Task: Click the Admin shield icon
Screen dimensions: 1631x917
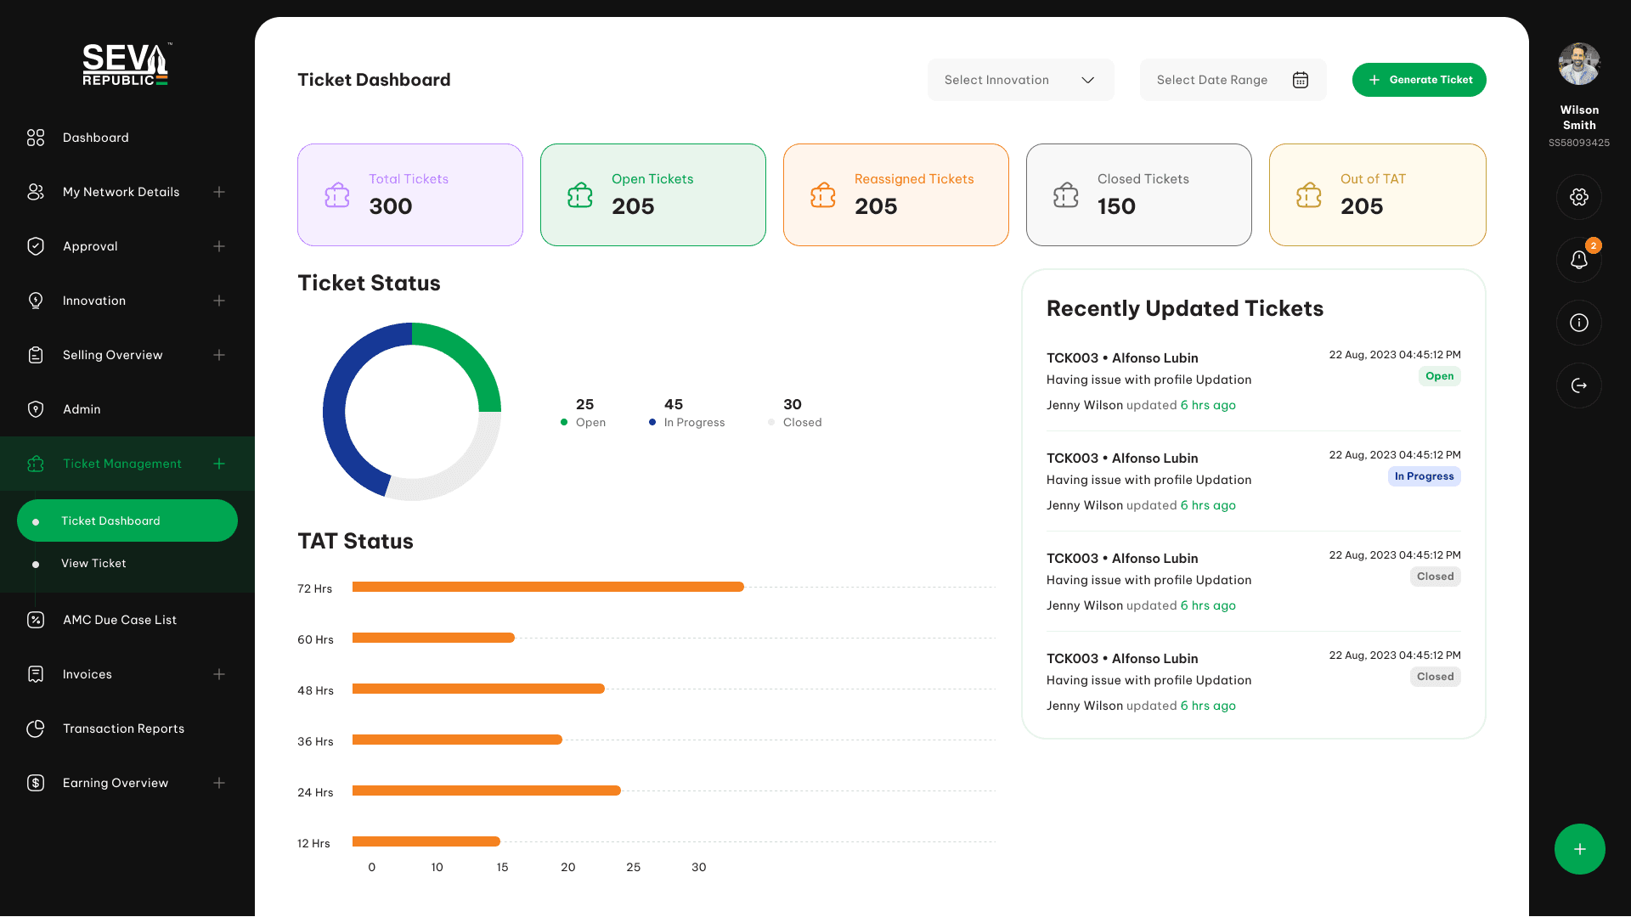Action: (36, 409)
